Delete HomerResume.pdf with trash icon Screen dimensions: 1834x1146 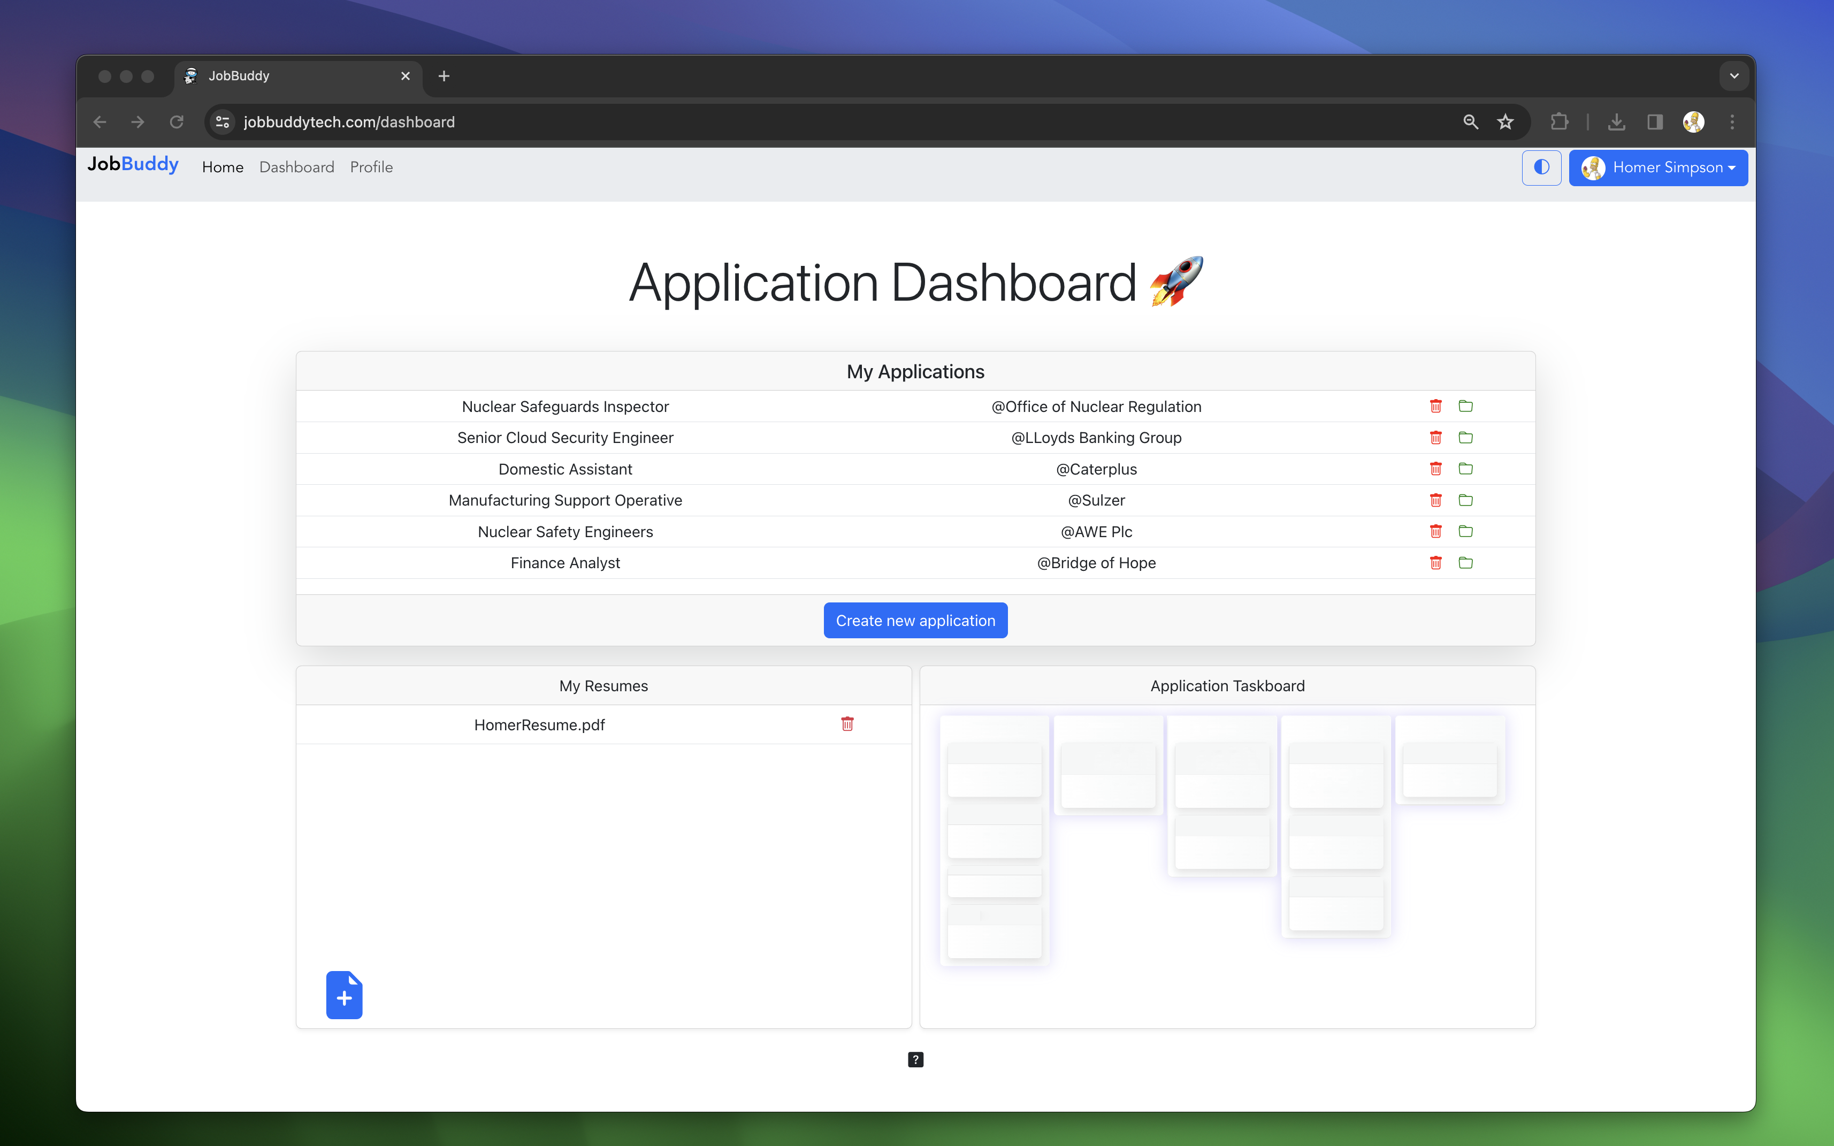(847, 724)
